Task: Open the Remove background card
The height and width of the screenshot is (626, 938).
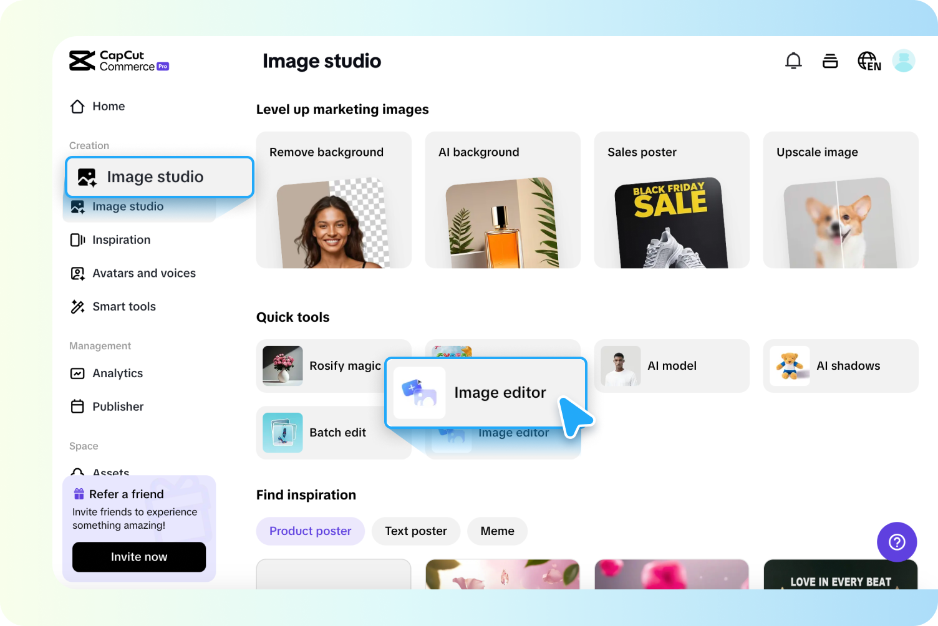Action: pyautogui.click(x=334, y=200)
